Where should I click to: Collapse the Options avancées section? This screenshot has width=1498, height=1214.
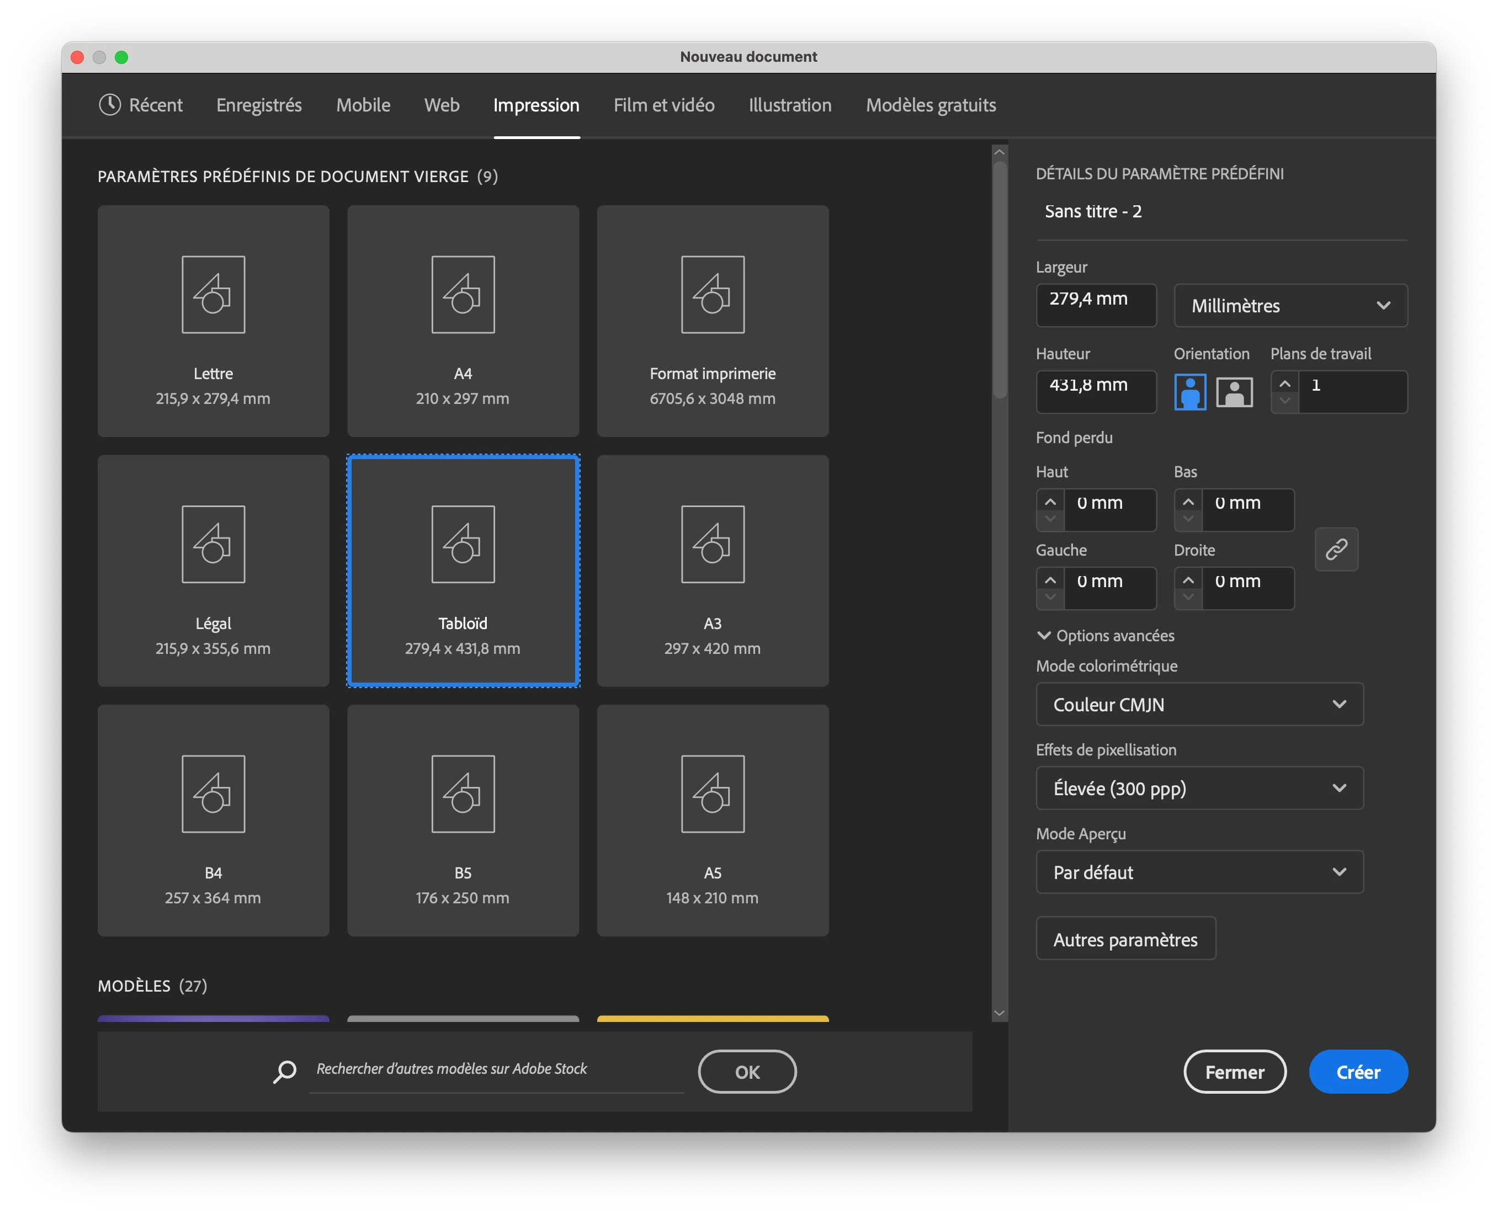1044,636
